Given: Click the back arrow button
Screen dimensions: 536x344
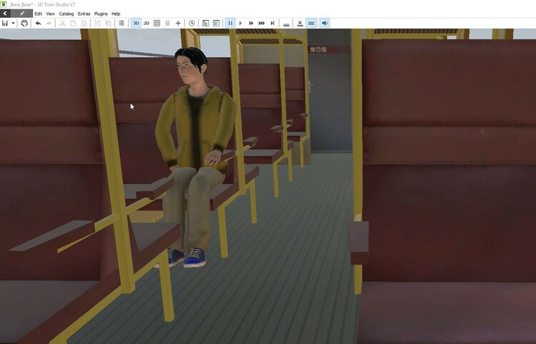Looking at the screenshot, I should click(x=6, y=14).
